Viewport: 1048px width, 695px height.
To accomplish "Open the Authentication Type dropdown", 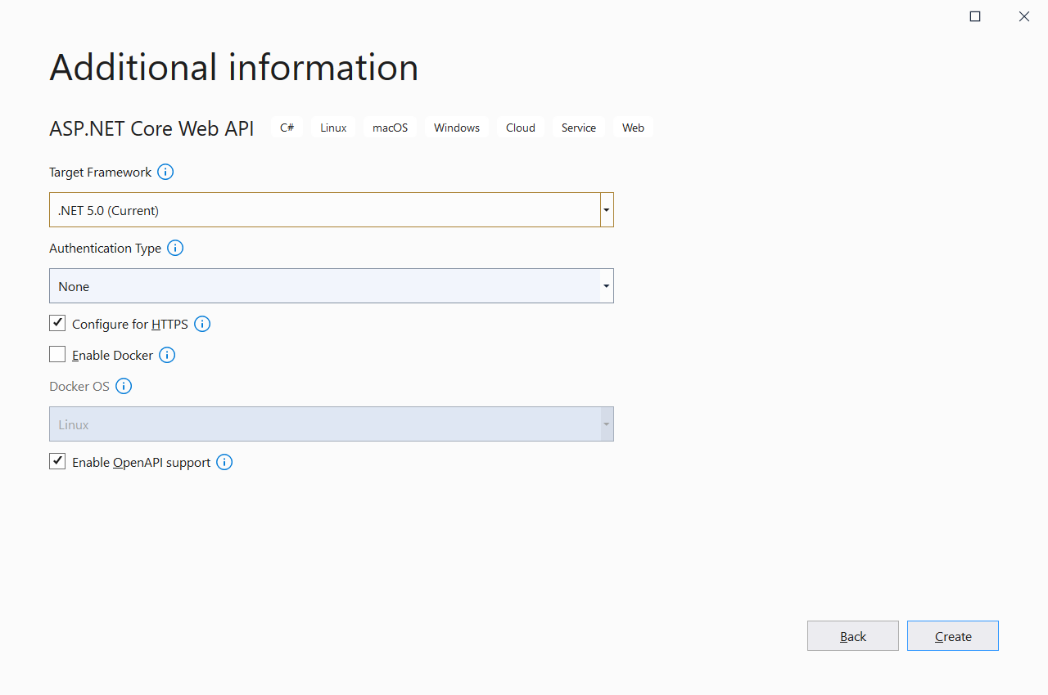I will [x=332, y=286].
